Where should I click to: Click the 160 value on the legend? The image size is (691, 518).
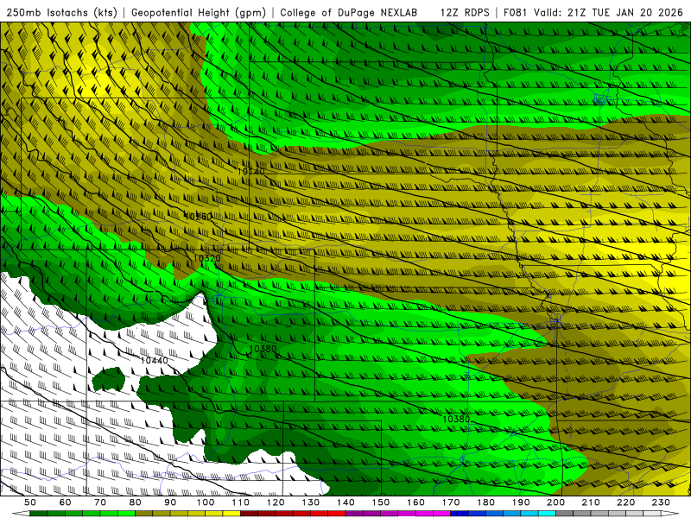click(415, 502)
